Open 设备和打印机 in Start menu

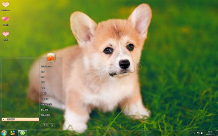tap(46, 104)
